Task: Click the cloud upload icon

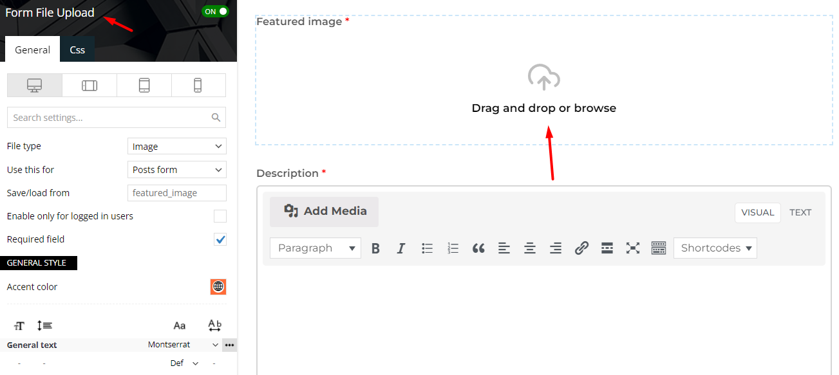Action: (544, 77)
